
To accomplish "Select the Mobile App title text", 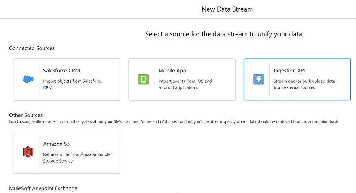I will coord(172,71).
